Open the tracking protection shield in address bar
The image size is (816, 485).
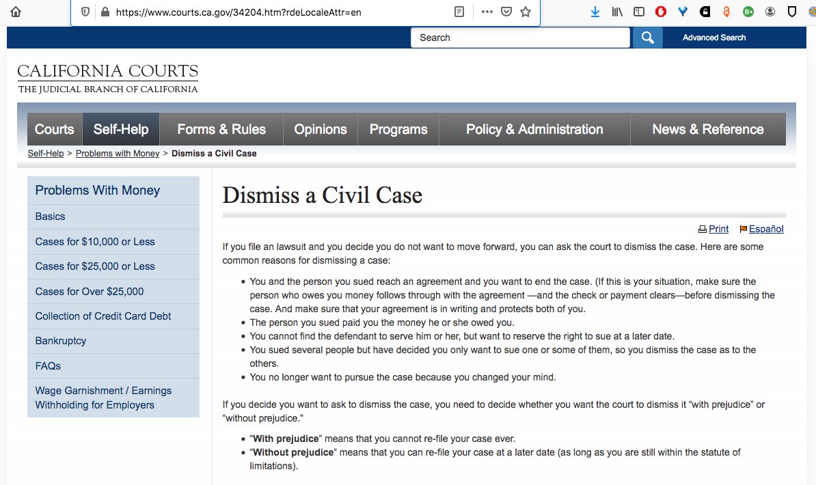pos(85,12)
